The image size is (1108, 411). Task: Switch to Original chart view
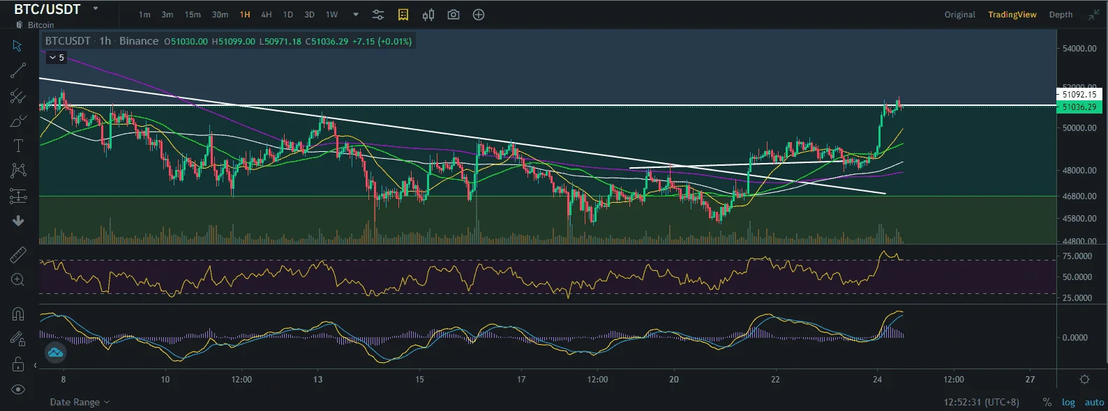pyautogui.click(x=960, y=15)
